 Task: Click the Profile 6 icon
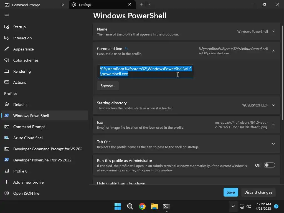click(7, 171)
